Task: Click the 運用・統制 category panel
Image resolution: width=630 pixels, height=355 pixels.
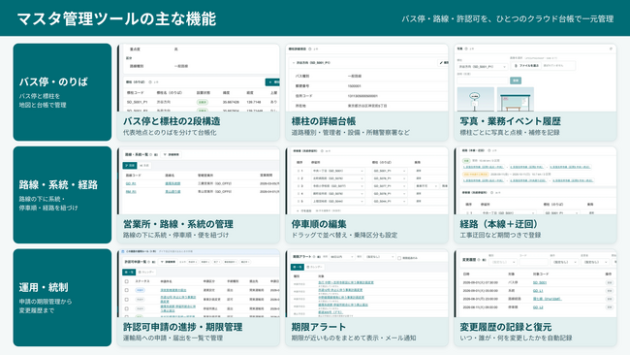Action: [62, 298]
